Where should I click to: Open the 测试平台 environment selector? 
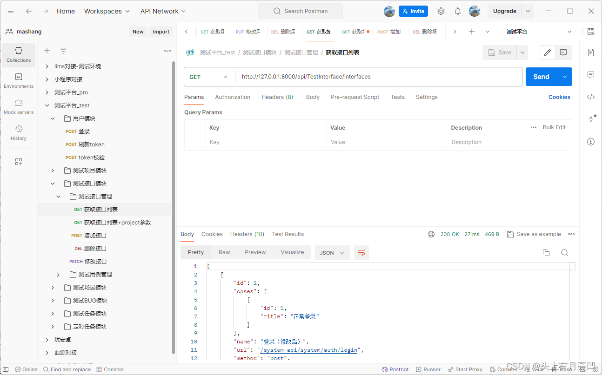[539, 32]
